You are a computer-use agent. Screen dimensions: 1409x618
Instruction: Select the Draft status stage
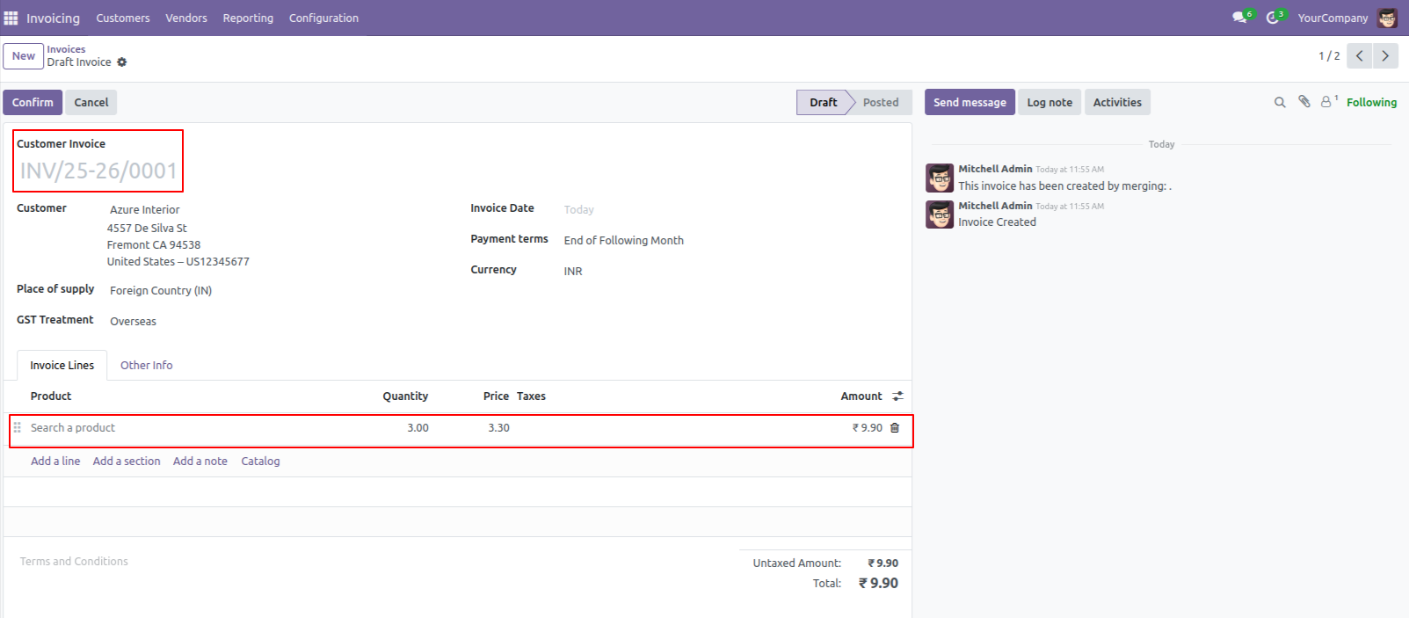pos(824,102)
